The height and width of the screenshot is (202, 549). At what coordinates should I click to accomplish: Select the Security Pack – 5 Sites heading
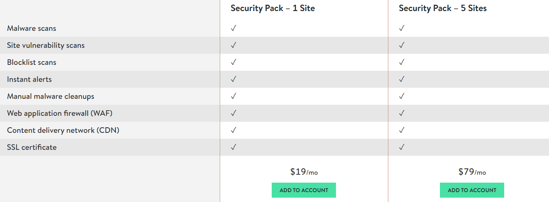click(443, 8)
